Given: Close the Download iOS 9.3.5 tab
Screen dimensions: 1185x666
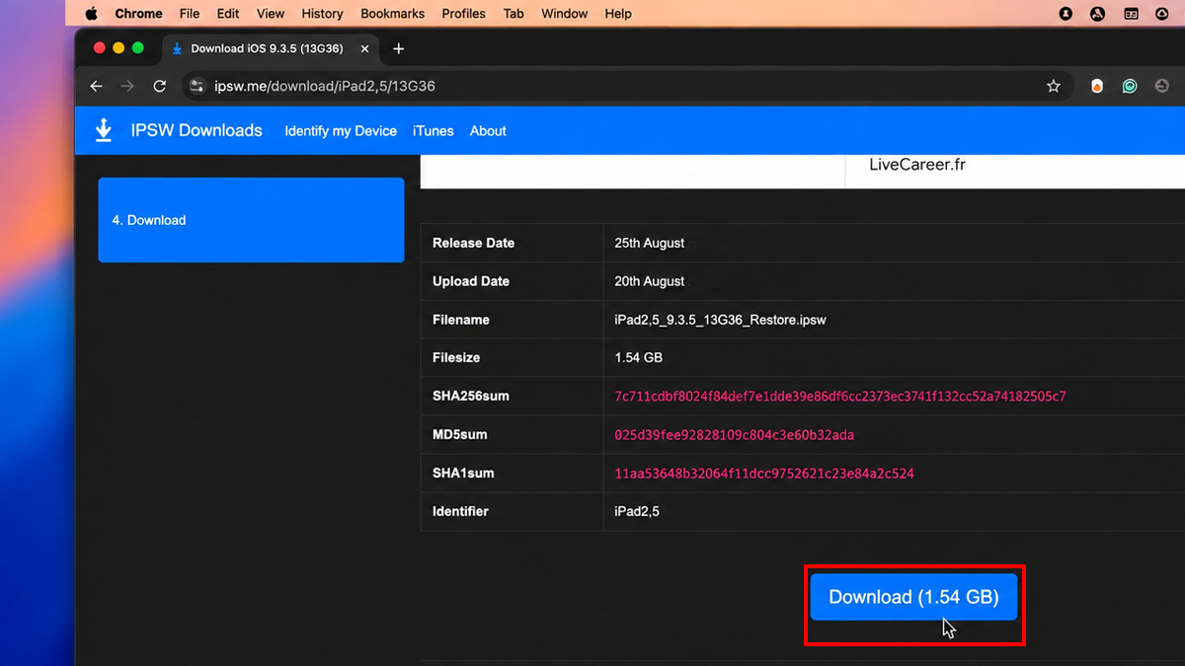Looking at the screenshot, I should (x=365, y=48).
